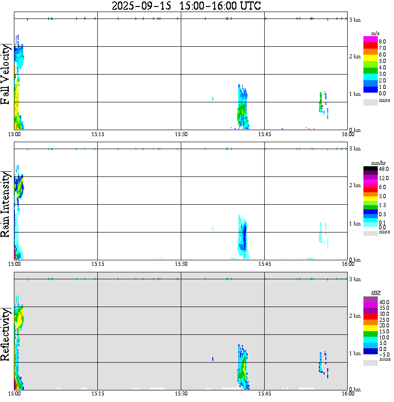The width and height of the screenshot is (394, 402).
Task: Click the echo at 15:00 near 2 km in Reflectivity plot
Action: [19, 318]
